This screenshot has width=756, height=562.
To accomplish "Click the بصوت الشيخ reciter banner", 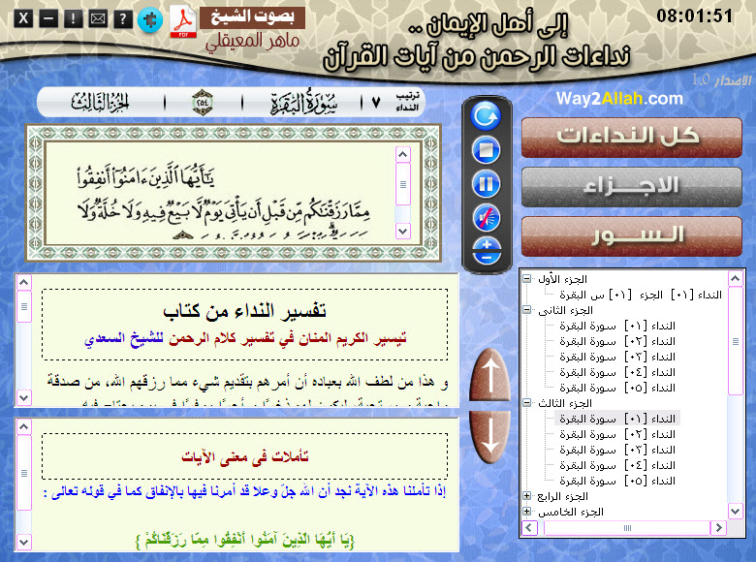I will (253, 17).
